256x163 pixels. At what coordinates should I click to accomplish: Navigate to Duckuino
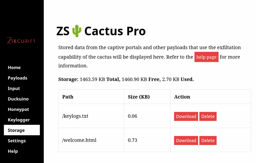[x=18, y=99]
